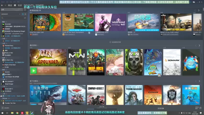
Task: Open the 社区 community tab
Action: tap(20, 5)
